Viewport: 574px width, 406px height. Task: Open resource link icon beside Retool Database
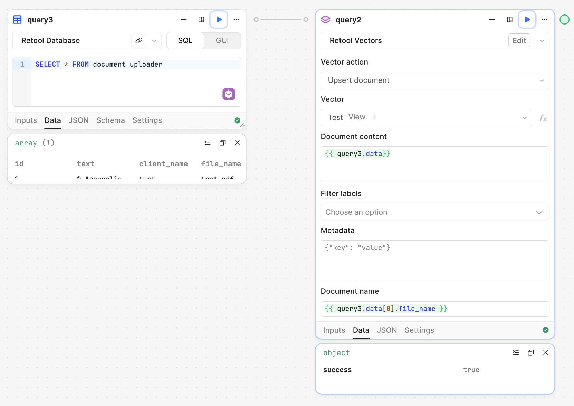139,41
